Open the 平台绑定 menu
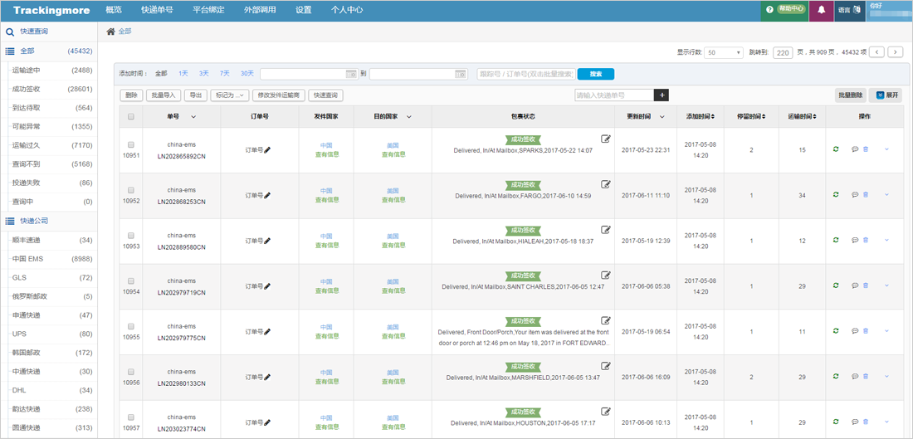Image resolution: width=913 pixels, height=439 pixels. pos(208,10)
